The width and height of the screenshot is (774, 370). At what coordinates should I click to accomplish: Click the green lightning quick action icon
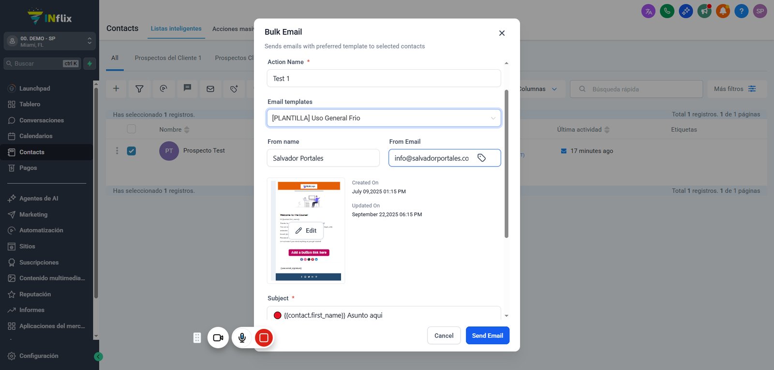point(89,63)
